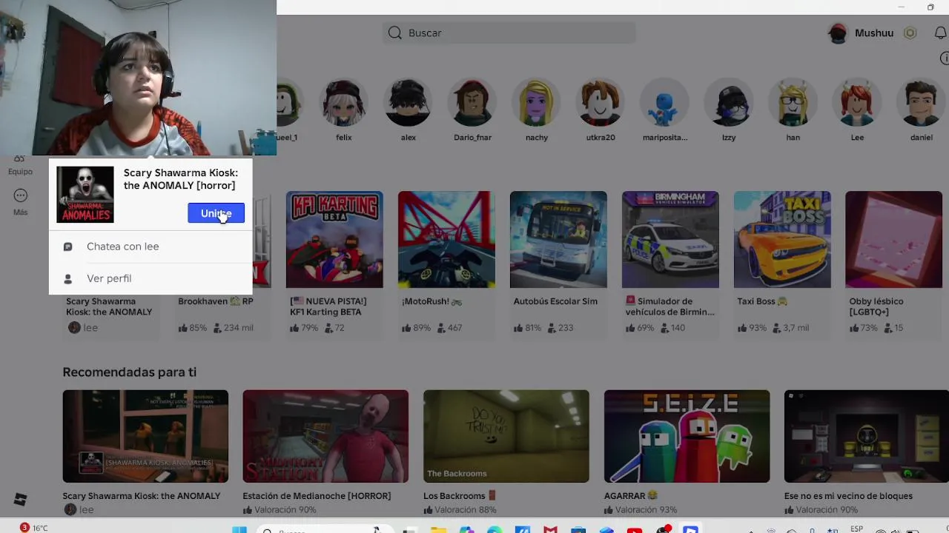Click the Los Backrooms title
This screenshot has height=533, width=949.
point(460,496)
